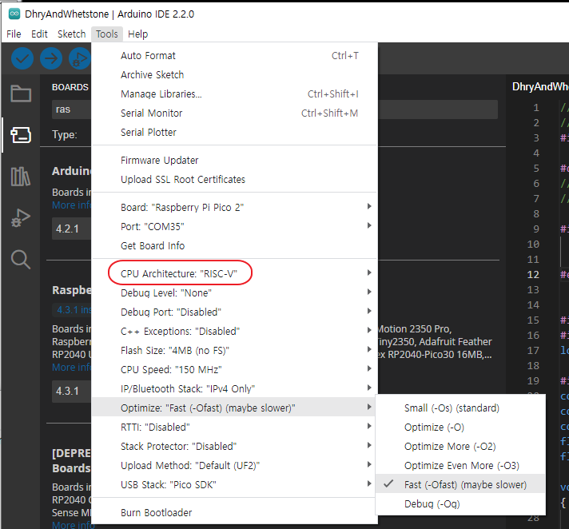Choose Upload SSL Root Certificates
This screenshot has height=529, width=569.
[x=234, y=180]
